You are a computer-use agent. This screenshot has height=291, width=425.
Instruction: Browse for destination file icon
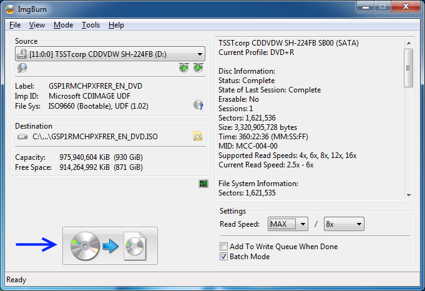pos(198,136)
